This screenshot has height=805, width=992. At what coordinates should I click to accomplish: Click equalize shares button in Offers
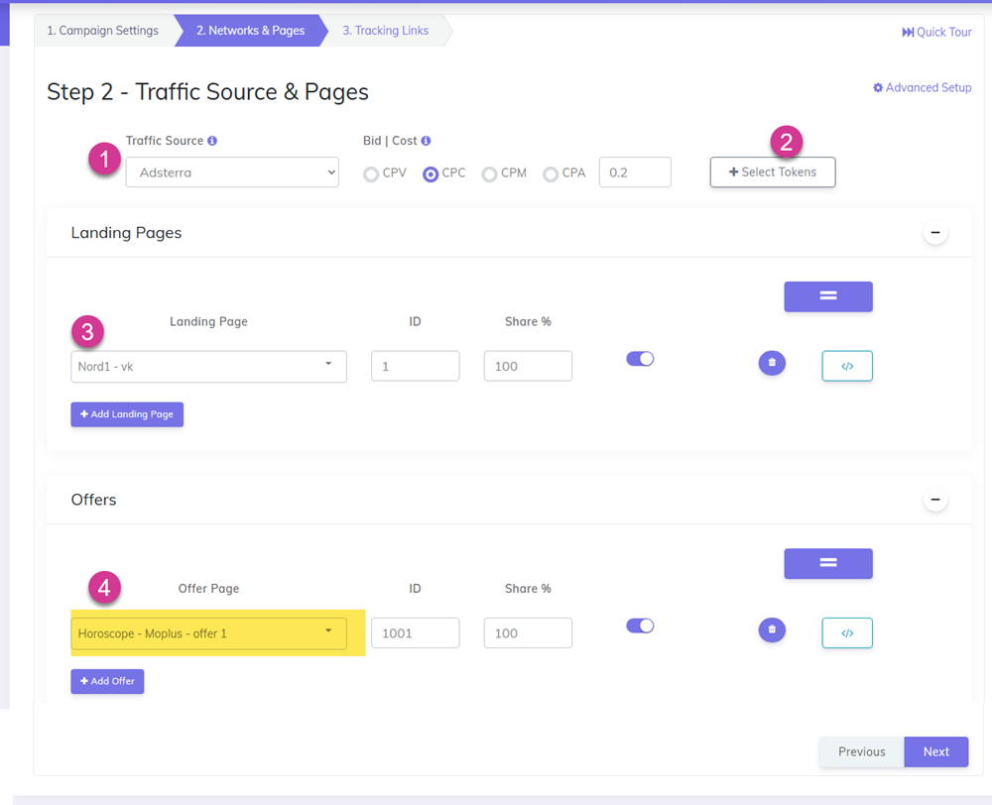point(828,563)
